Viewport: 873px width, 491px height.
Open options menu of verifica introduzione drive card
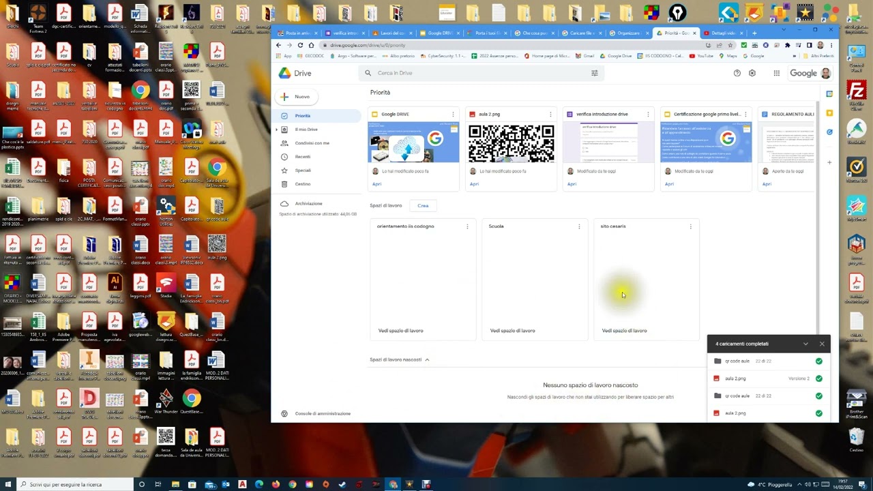[x=648, y=115]
